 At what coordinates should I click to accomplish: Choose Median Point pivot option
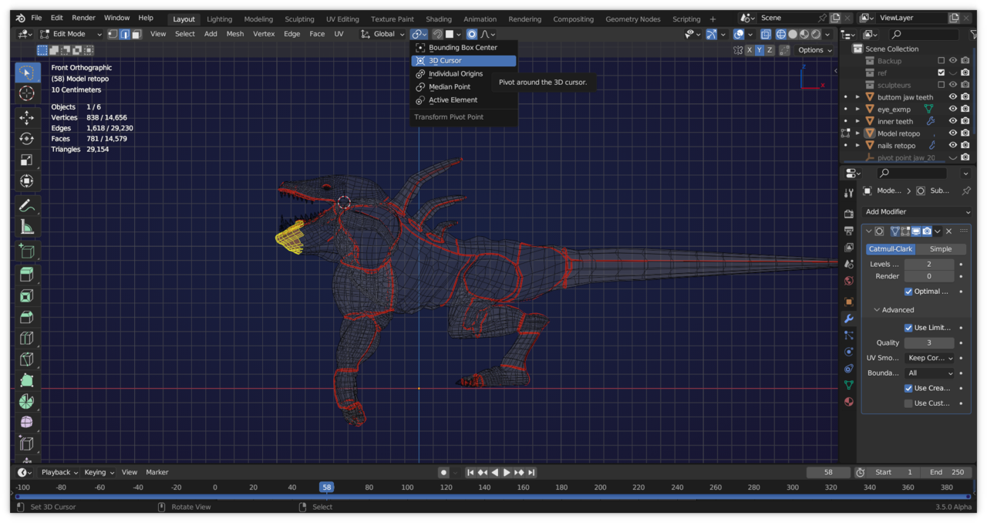[450, 87]
